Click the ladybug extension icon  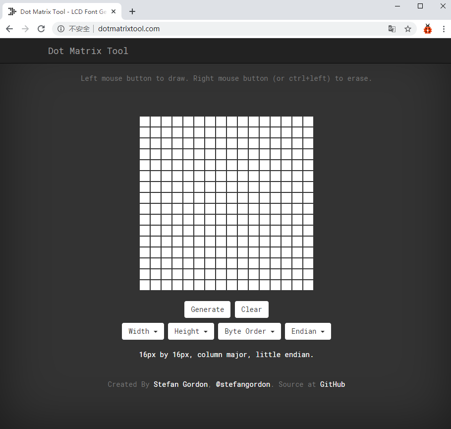point(428,29)
